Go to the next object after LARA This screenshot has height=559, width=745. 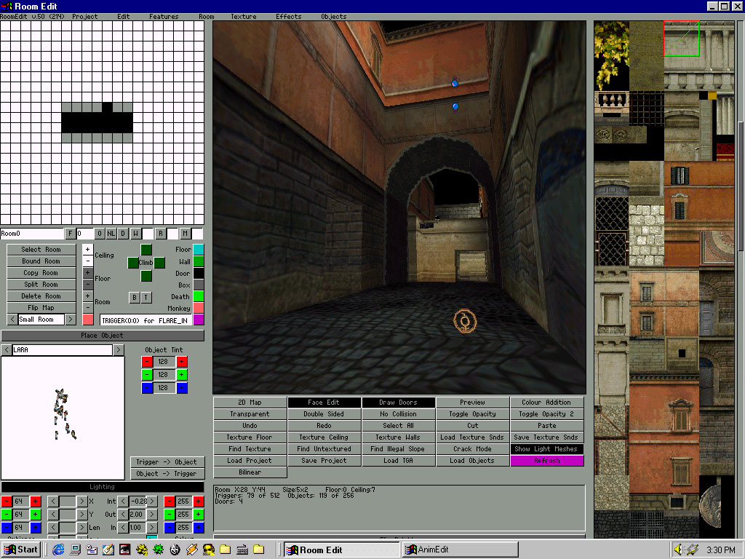click(119, 350)
